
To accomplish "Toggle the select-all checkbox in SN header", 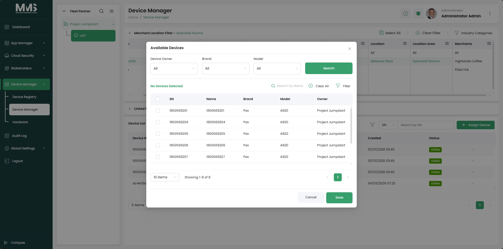I will tap(158, 99).
